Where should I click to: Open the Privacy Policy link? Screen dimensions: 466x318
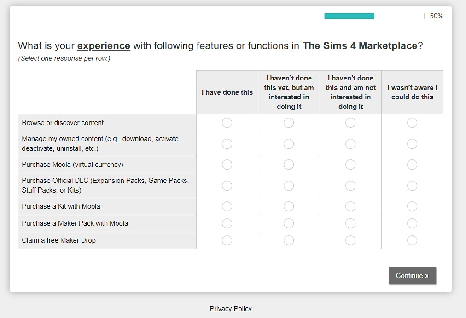pos(231,309)
